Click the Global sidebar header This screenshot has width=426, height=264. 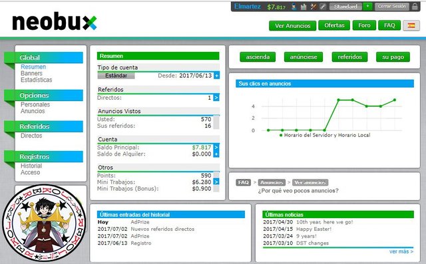[49, 57]
